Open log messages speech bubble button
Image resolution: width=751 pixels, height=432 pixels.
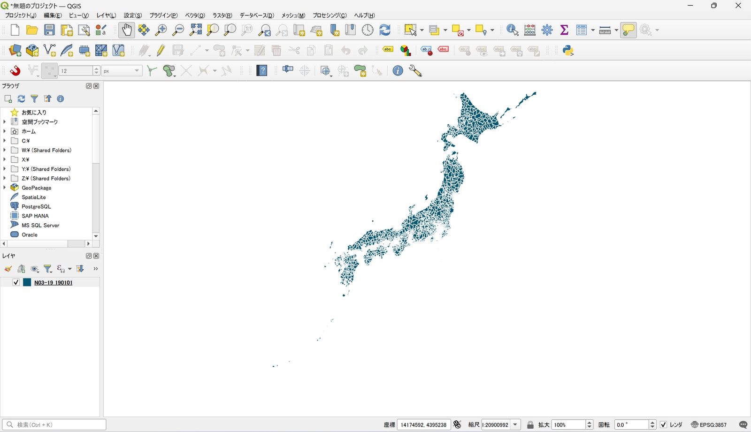743,424
